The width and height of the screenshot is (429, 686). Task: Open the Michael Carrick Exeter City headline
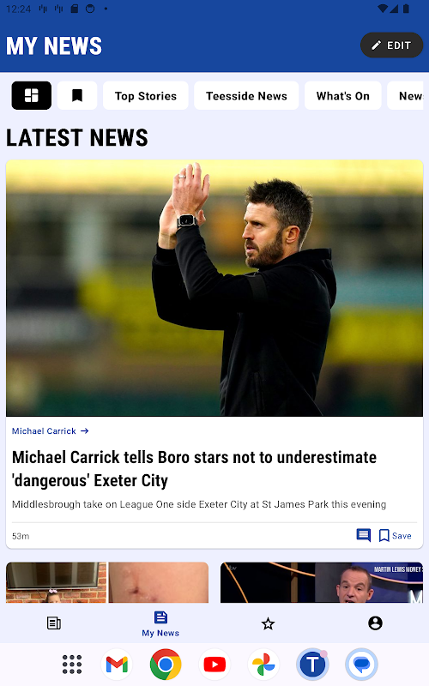click(x=195, y=468)
